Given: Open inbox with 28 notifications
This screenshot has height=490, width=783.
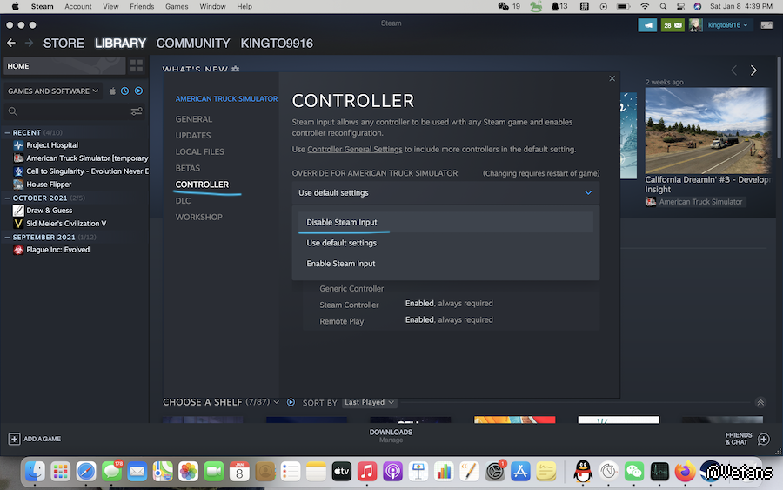Looking at the screenshot, I should [673, 25].
